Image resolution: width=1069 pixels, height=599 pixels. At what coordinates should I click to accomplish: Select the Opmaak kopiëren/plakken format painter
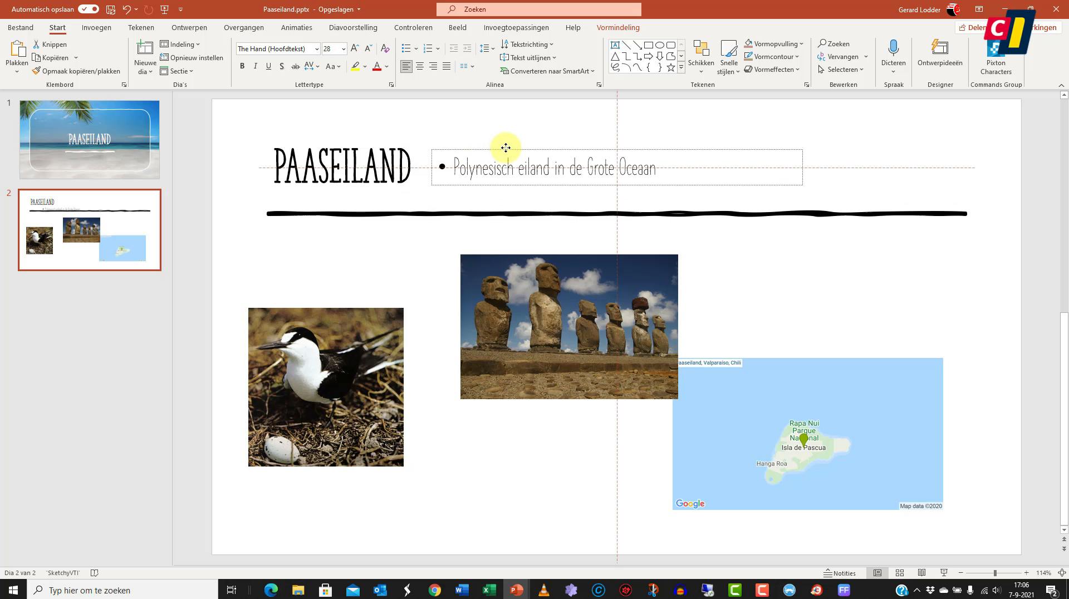tap(77, 71)
